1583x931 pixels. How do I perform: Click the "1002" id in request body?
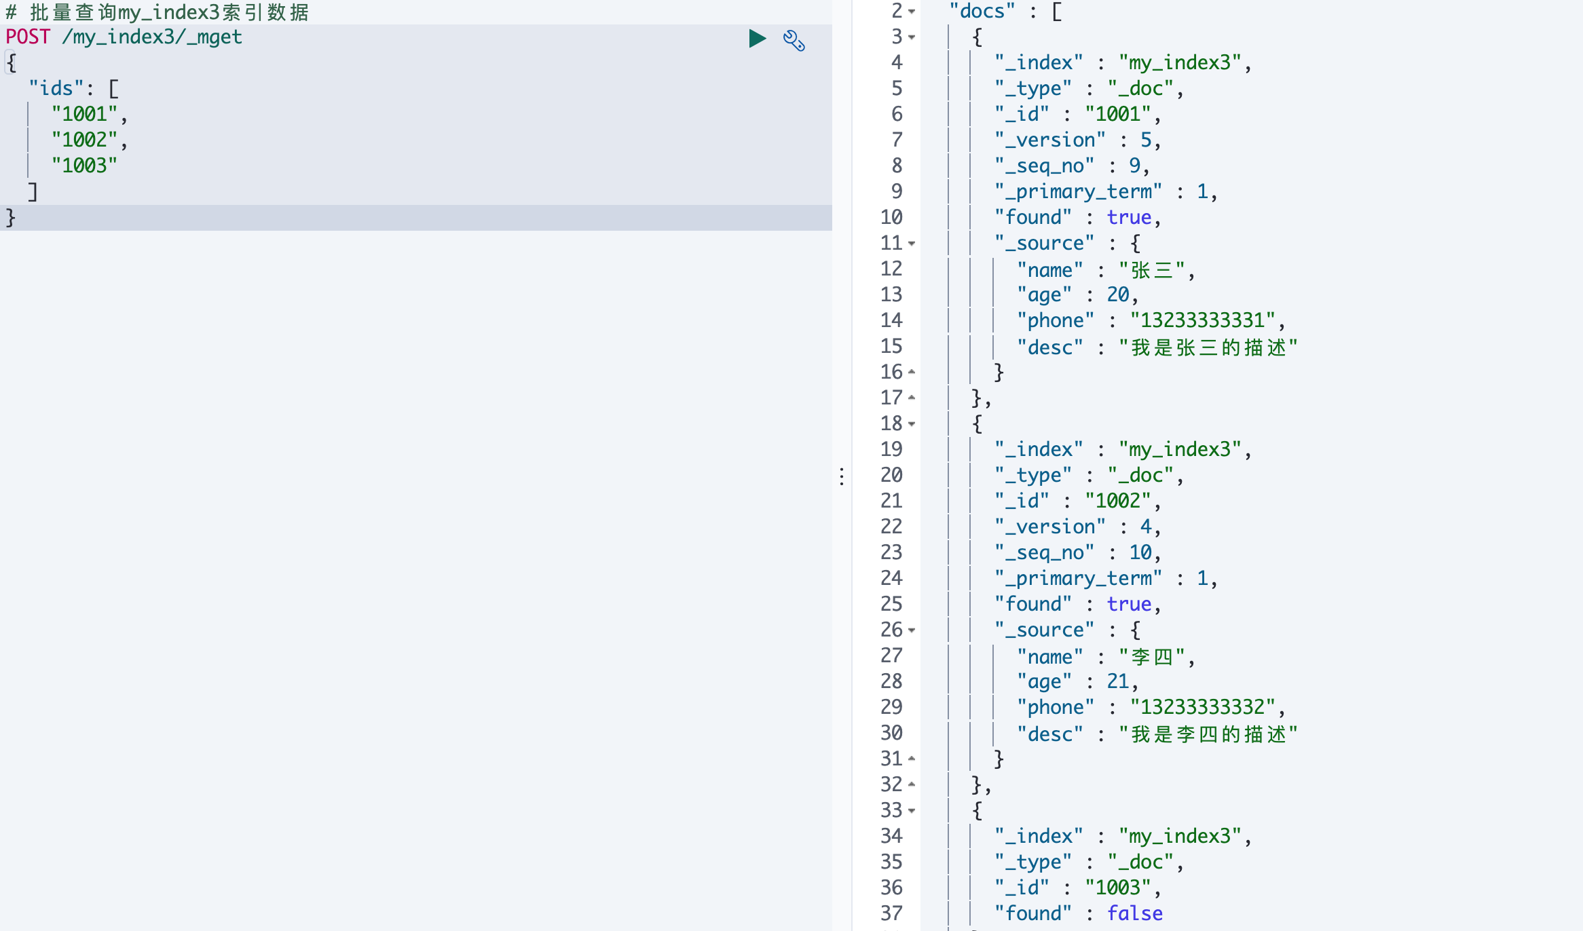pyautogui.click(x=84, y=140)
